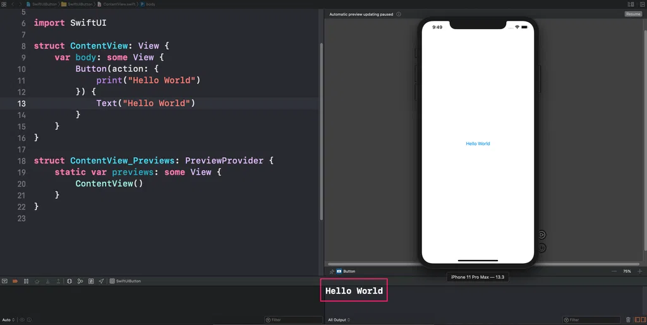
Task: Focus variables view Filter field
Action: [293, 320]
